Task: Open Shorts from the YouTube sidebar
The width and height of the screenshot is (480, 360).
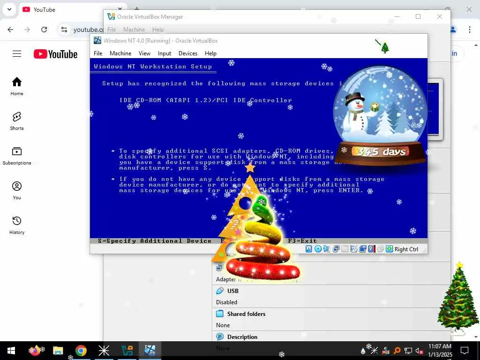Action: point(17,121)
